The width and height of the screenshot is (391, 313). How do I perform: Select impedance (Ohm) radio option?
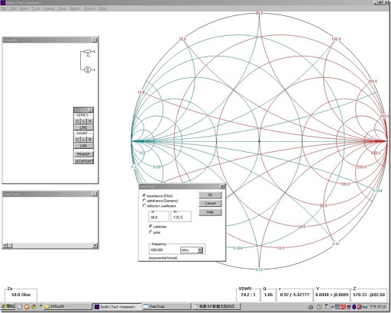(x=144, y=195)
